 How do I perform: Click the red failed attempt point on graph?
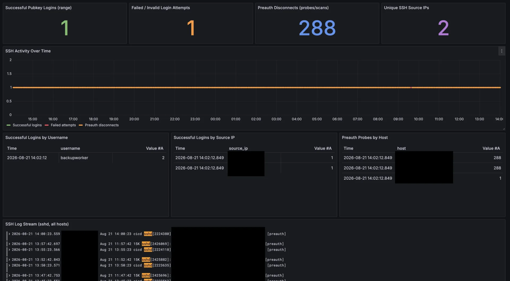click(x=411, y=87)
